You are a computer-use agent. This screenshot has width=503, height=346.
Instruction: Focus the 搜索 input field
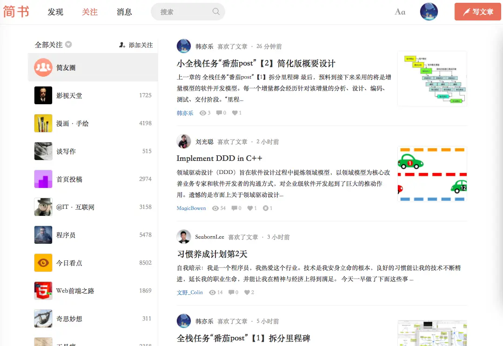(188, 12)
